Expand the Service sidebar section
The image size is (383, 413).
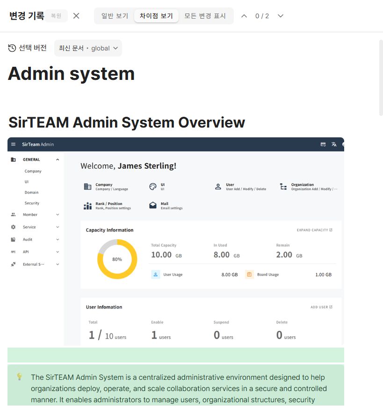pyautogui.click(x=58, y=227)
